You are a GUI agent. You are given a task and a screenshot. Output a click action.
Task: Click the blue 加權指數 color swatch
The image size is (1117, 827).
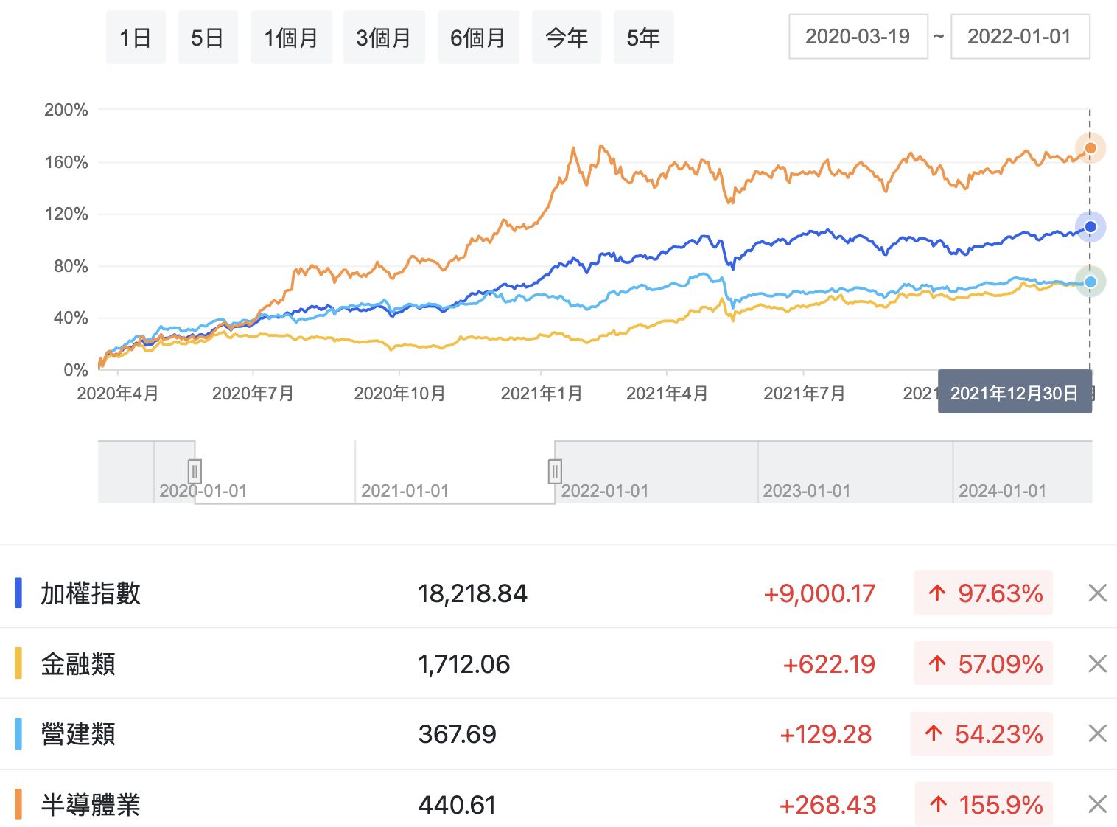point(18,593)
